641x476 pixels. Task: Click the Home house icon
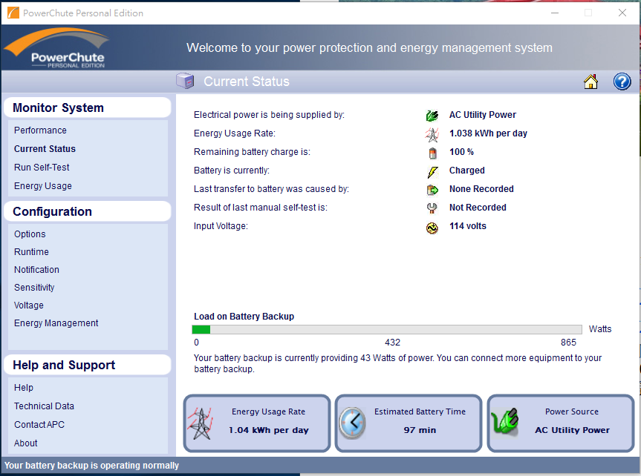click(590, 82)
